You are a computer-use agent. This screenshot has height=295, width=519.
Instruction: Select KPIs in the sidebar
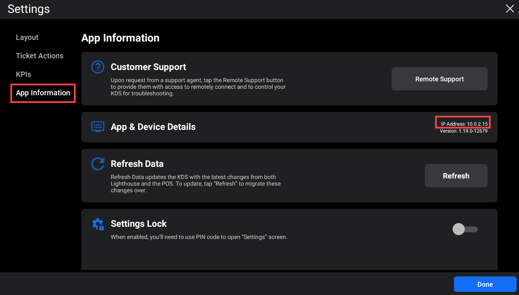point(23,74)
